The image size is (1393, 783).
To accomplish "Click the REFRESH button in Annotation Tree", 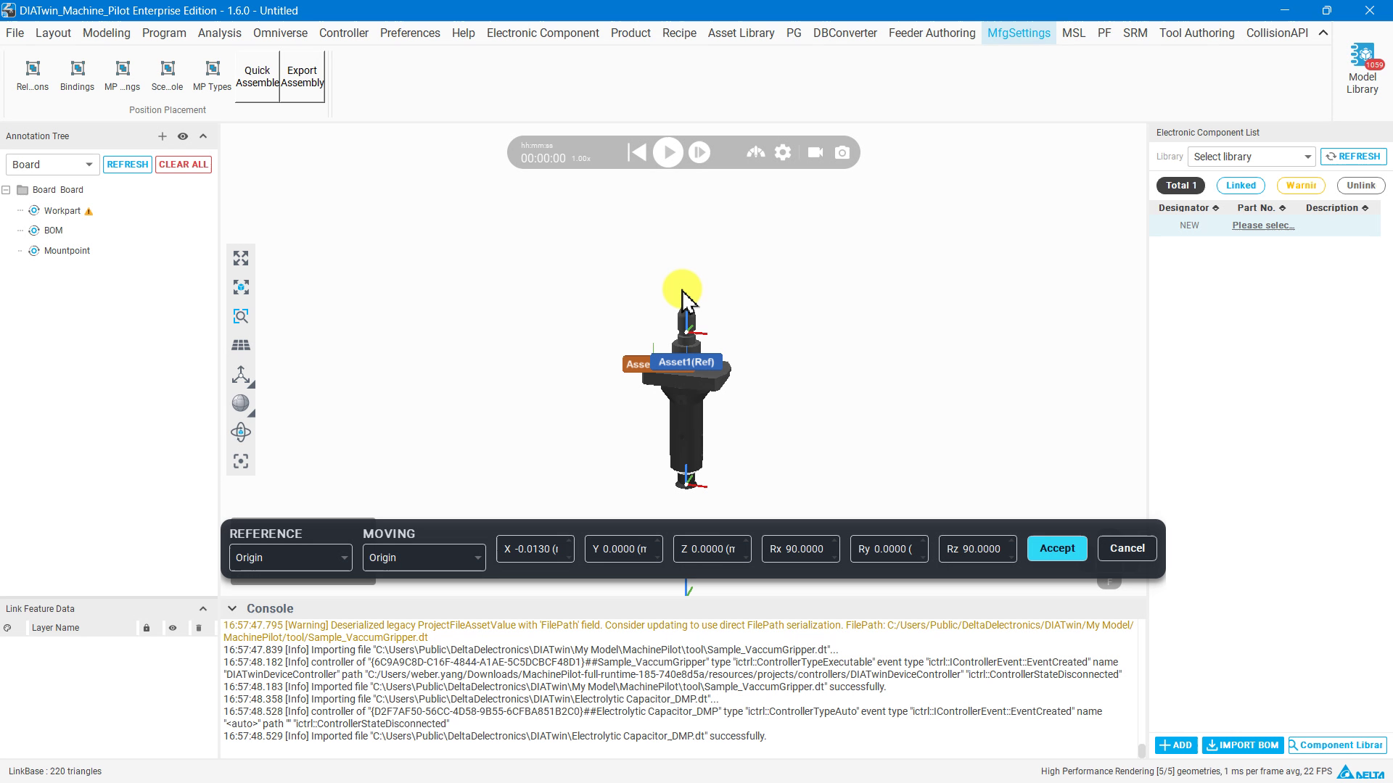I will point(127,165).
